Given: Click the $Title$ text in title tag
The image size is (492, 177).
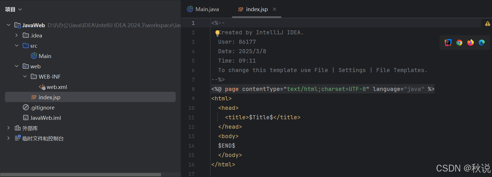Looking at the screenshot, I should (261, 117).
